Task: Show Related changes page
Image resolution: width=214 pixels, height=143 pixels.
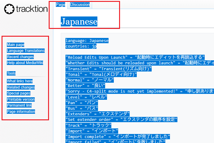Action: 21,87
